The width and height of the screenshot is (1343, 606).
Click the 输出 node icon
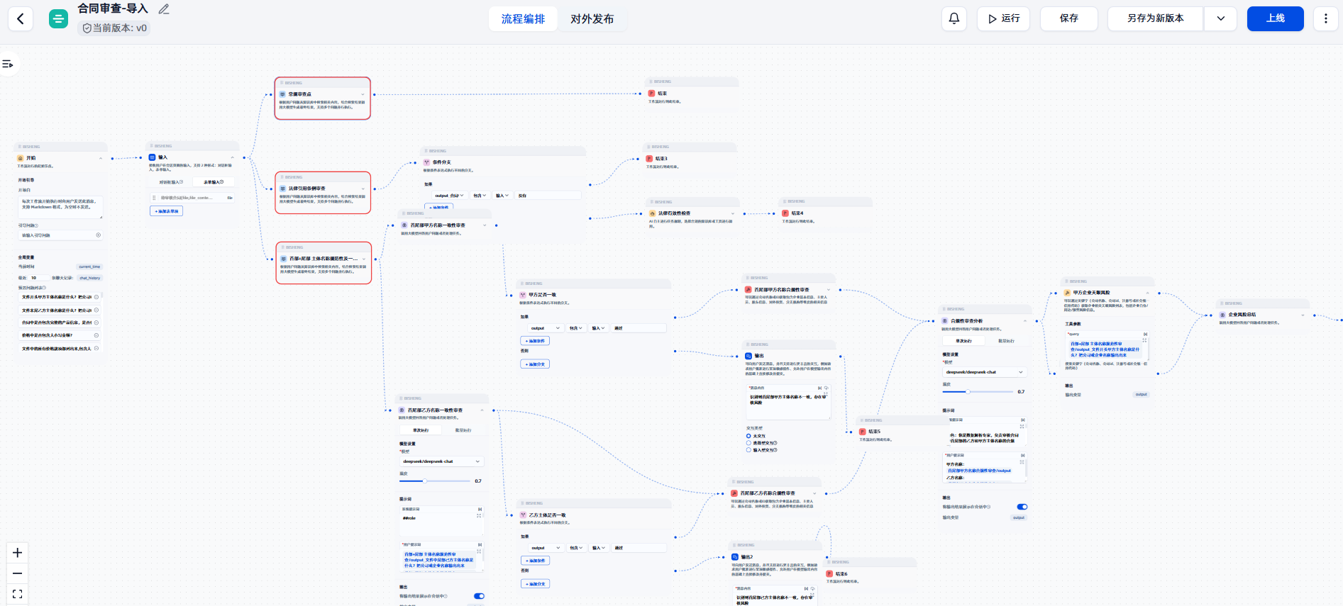click(x=748, y=356)
